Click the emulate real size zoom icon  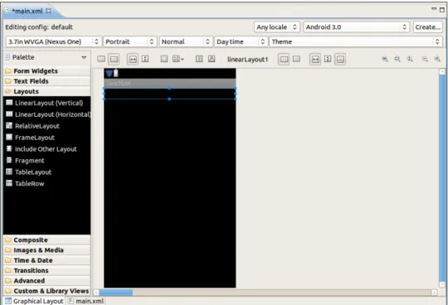pos(385,59)
